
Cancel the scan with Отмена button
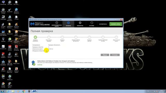pos(115,55)
